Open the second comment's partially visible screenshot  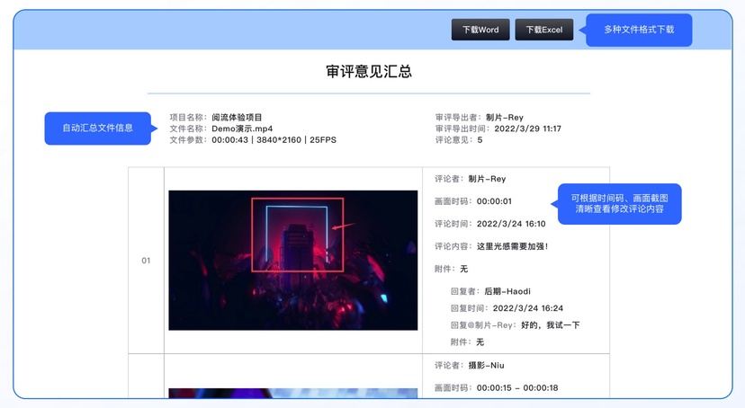click(292, 393)
